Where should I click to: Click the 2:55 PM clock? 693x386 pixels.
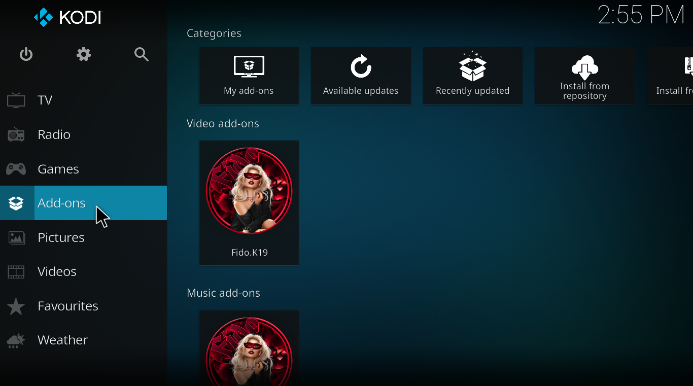pyautogui.click(x=641, y=15)
